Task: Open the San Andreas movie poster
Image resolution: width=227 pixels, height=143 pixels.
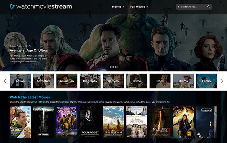Action: (44, 122)
